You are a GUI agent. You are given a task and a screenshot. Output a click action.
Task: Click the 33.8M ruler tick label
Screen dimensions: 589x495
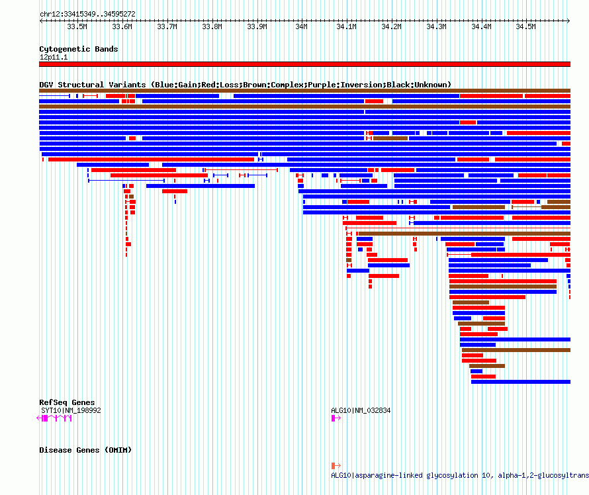click(x=212, y=26)
